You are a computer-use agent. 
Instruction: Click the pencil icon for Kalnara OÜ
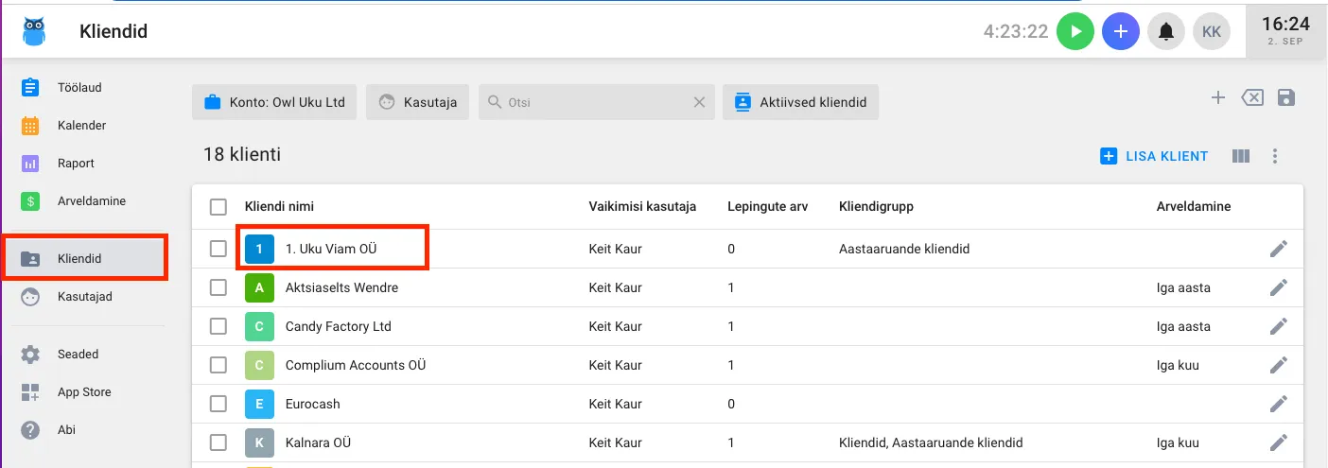1279,442
